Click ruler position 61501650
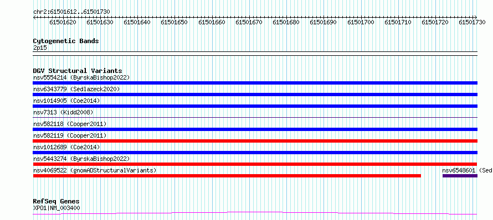This screenshot has height=220, width=493. [x=174, y=22]
